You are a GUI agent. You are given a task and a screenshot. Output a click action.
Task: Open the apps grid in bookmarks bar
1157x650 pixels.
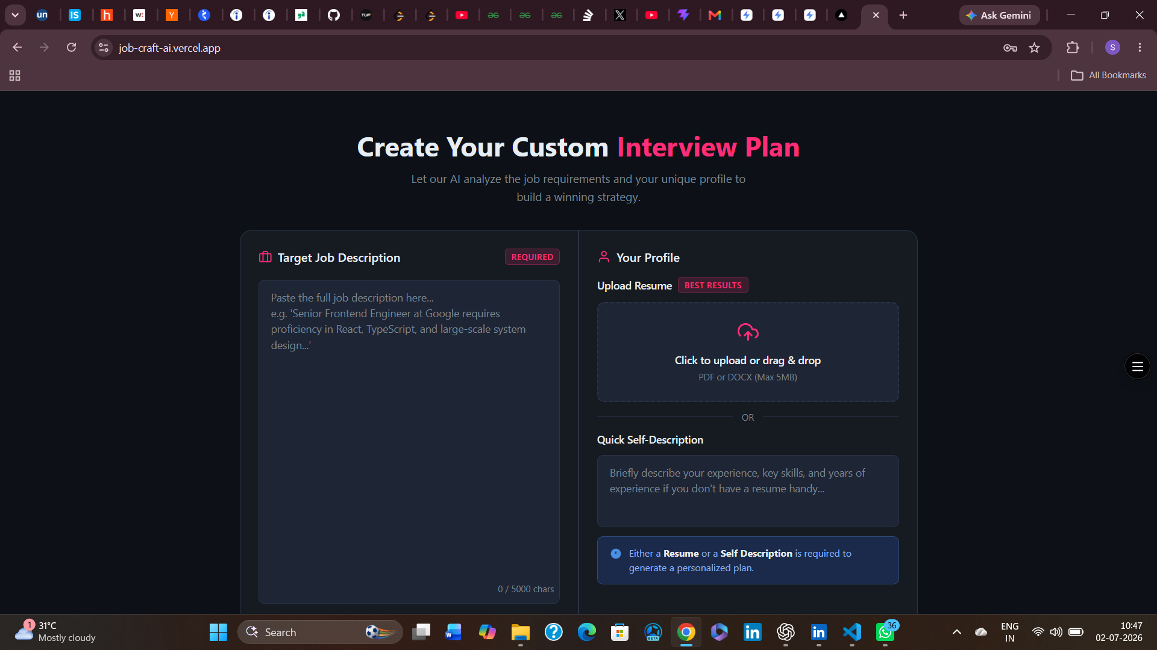(x=15, y=75)
